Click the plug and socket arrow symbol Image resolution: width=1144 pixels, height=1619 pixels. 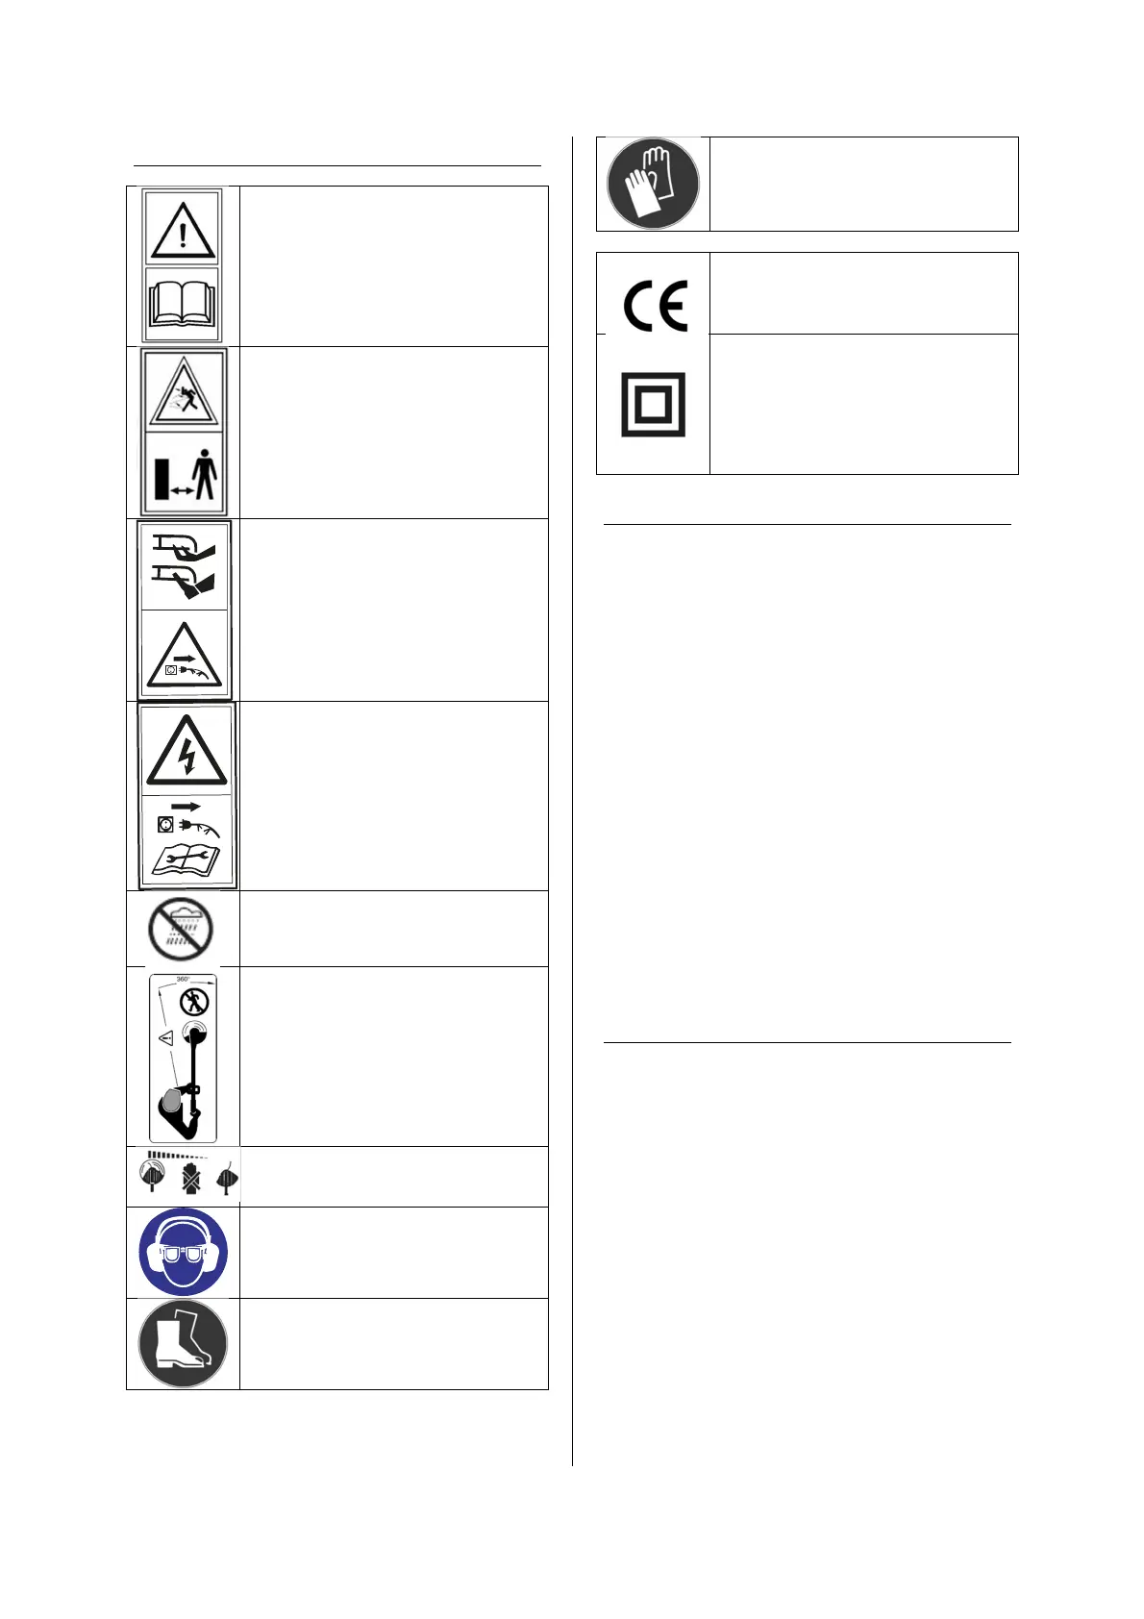point(187,820)
